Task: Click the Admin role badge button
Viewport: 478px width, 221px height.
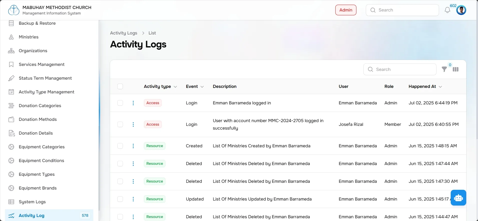Action: click(x=346, y=10)
